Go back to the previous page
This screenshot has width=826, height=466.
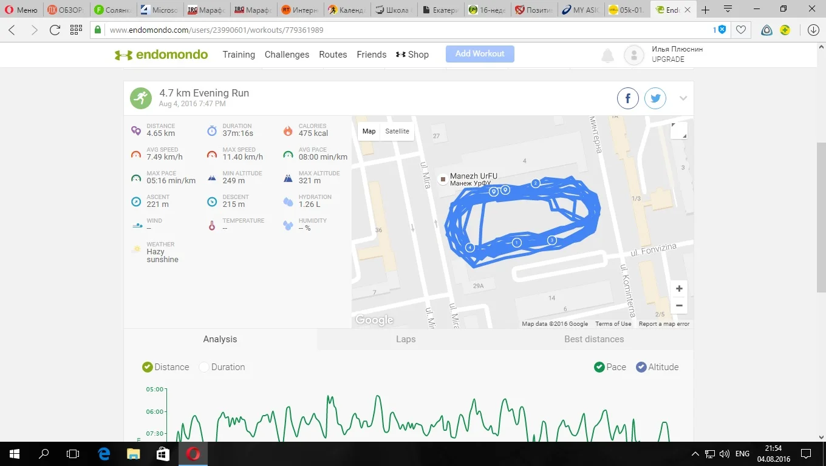(x=12, y=30)
